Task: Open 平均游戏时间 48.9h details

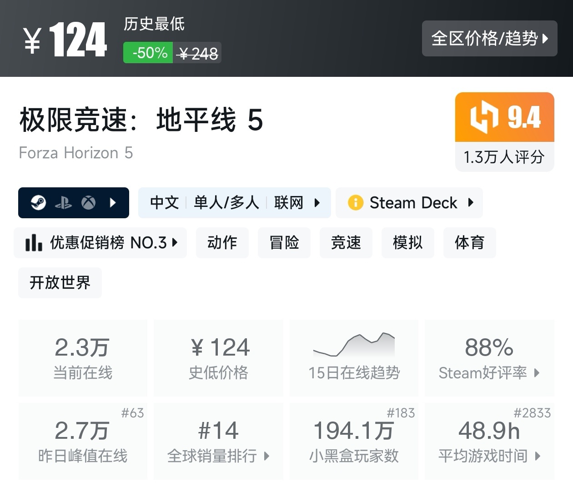Action: 489,441
